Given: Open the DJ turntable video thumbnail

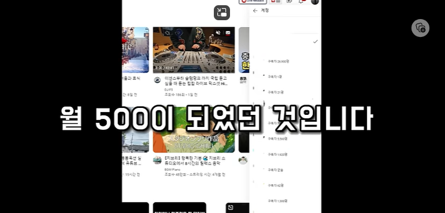Looking at the screenshot, I should click(194, 50).
